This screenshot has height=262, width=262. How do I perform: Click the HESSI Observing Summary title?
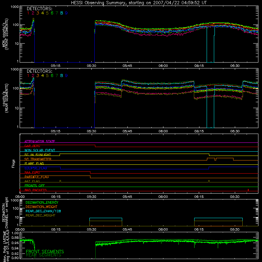[x=139, y=3]
